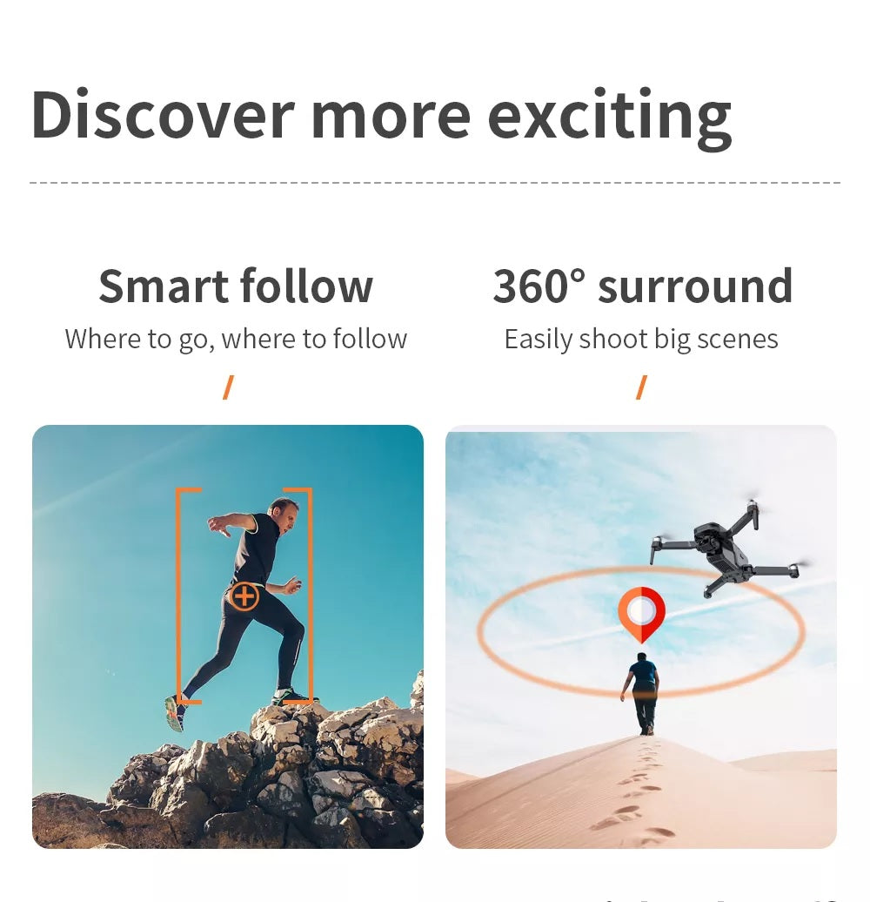Click the orange slash below Smart follow text
The height and width of the screenshot is (902, 870).
pos(228,387)
